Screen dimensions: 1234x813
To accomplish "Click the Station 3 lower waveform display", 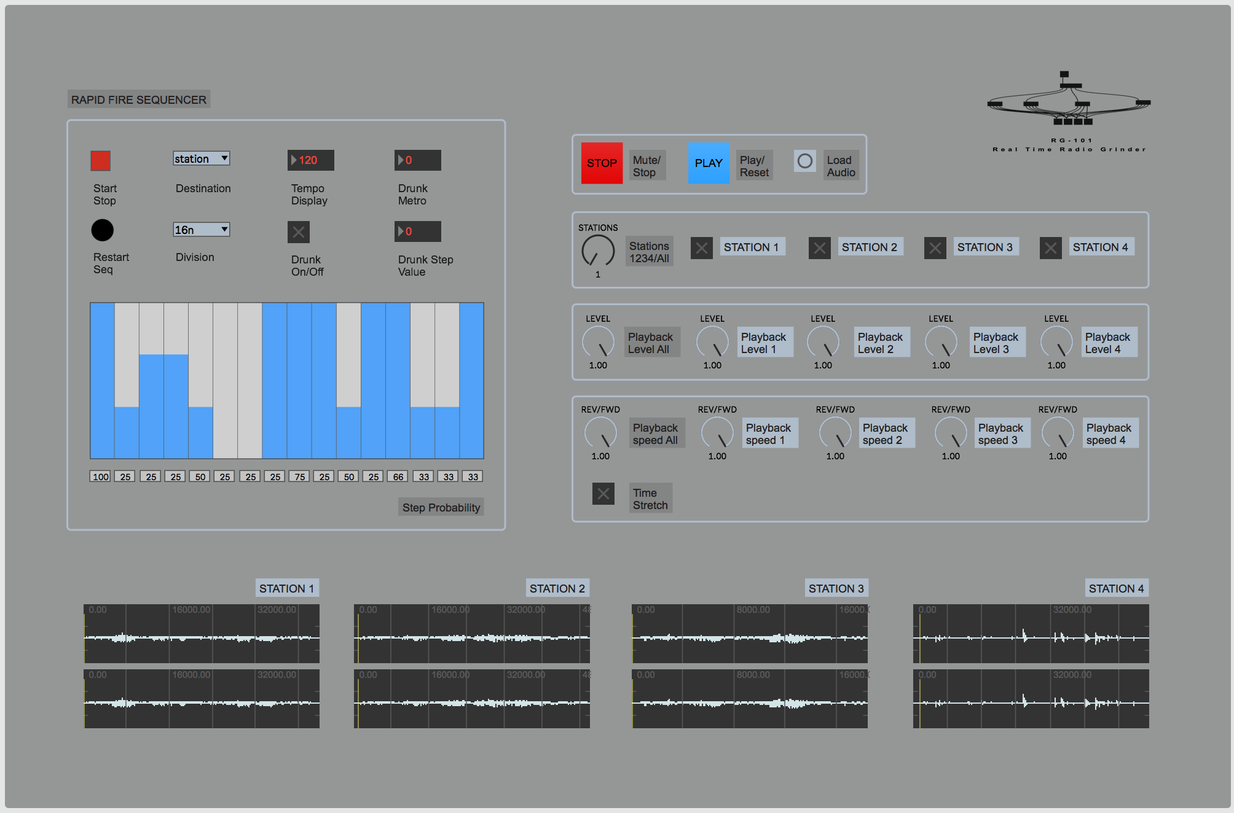I will click(x=750, y=699).
